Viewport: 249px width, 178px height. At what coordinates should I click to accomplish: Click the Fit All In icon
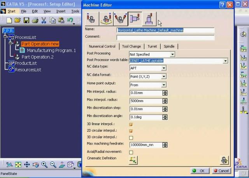pyautogui.click(x=18, y=165)
